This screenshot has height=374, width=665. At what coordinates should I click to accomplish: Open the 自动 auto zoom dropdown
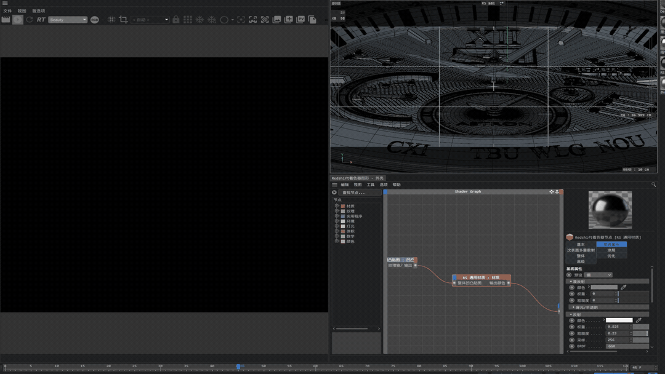coord(150,20)
